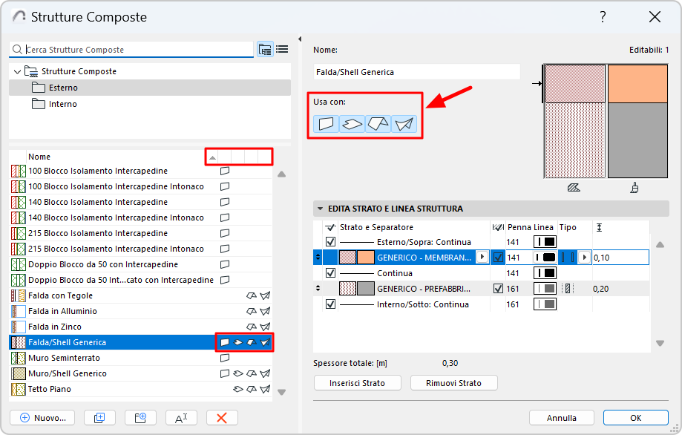
Task: Click the surface paint icon under preview
Action: (x=635, y=188)
